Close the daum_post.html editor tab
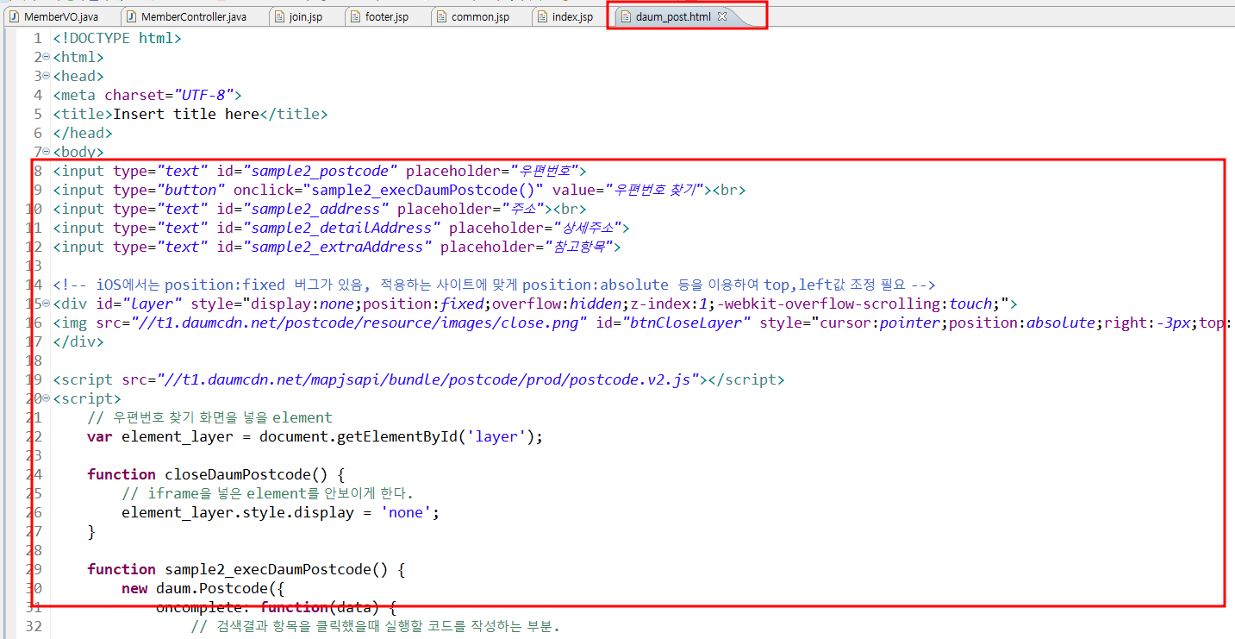 pyautogui.click(x=722, y=16)
